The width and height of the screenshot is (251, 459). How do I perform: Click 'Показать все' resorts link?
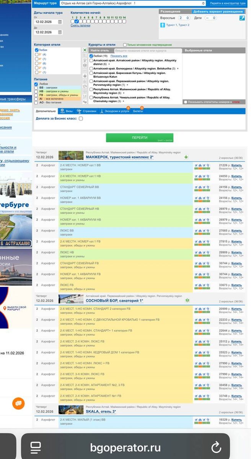119,56
